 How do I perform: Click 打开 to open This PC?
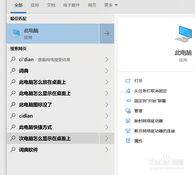click(x=138, y=81)
